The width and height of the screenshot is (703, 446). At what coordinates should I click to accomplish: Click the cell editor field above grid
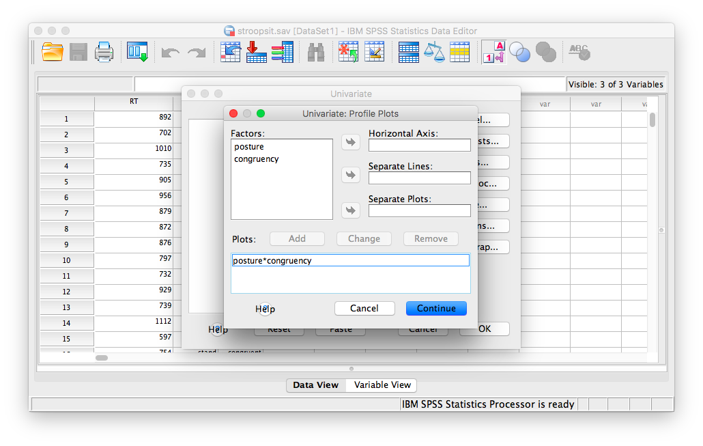click(x=350, y=84)
